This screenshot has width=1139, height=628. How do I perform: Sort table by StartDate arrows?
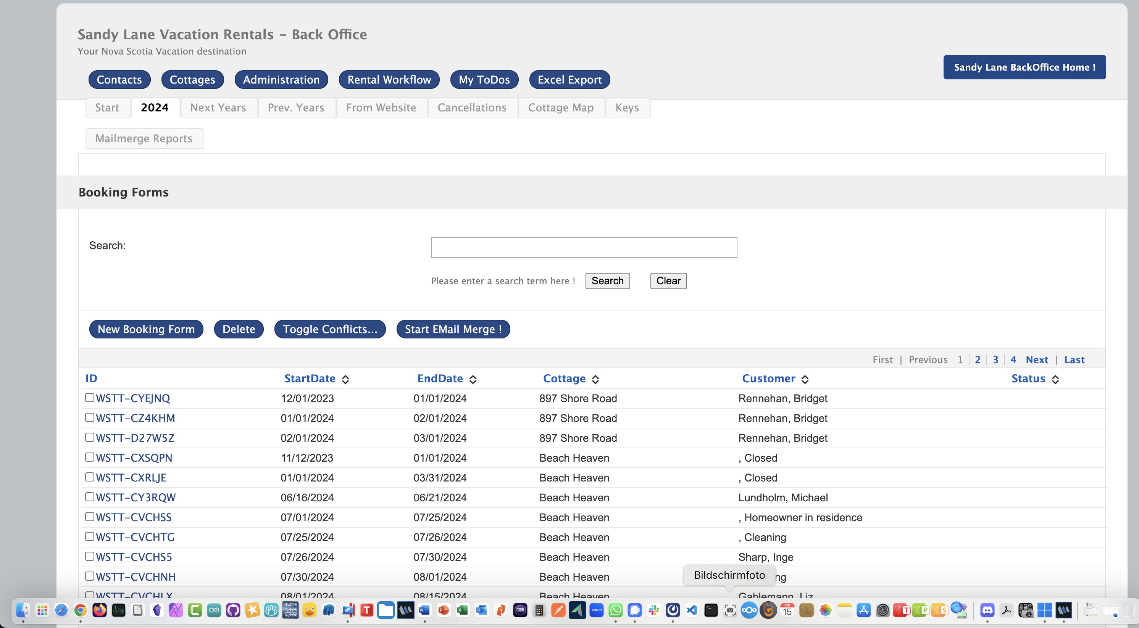click(x=345, y=379)
